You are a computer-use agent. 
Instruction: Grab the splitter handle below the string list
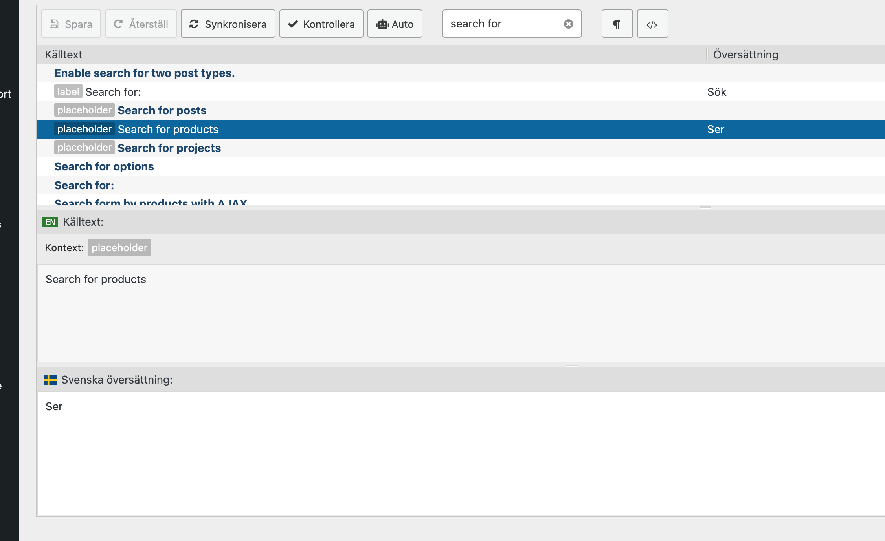pos(705,207)
